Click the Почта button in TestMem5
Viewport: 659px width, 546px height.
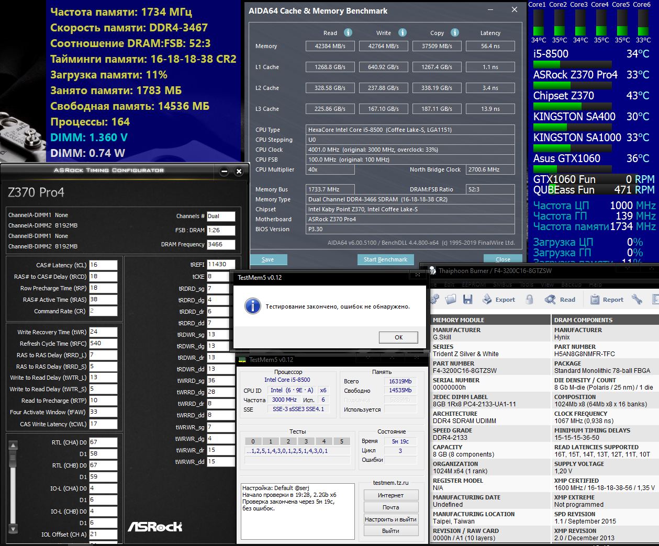391,507
